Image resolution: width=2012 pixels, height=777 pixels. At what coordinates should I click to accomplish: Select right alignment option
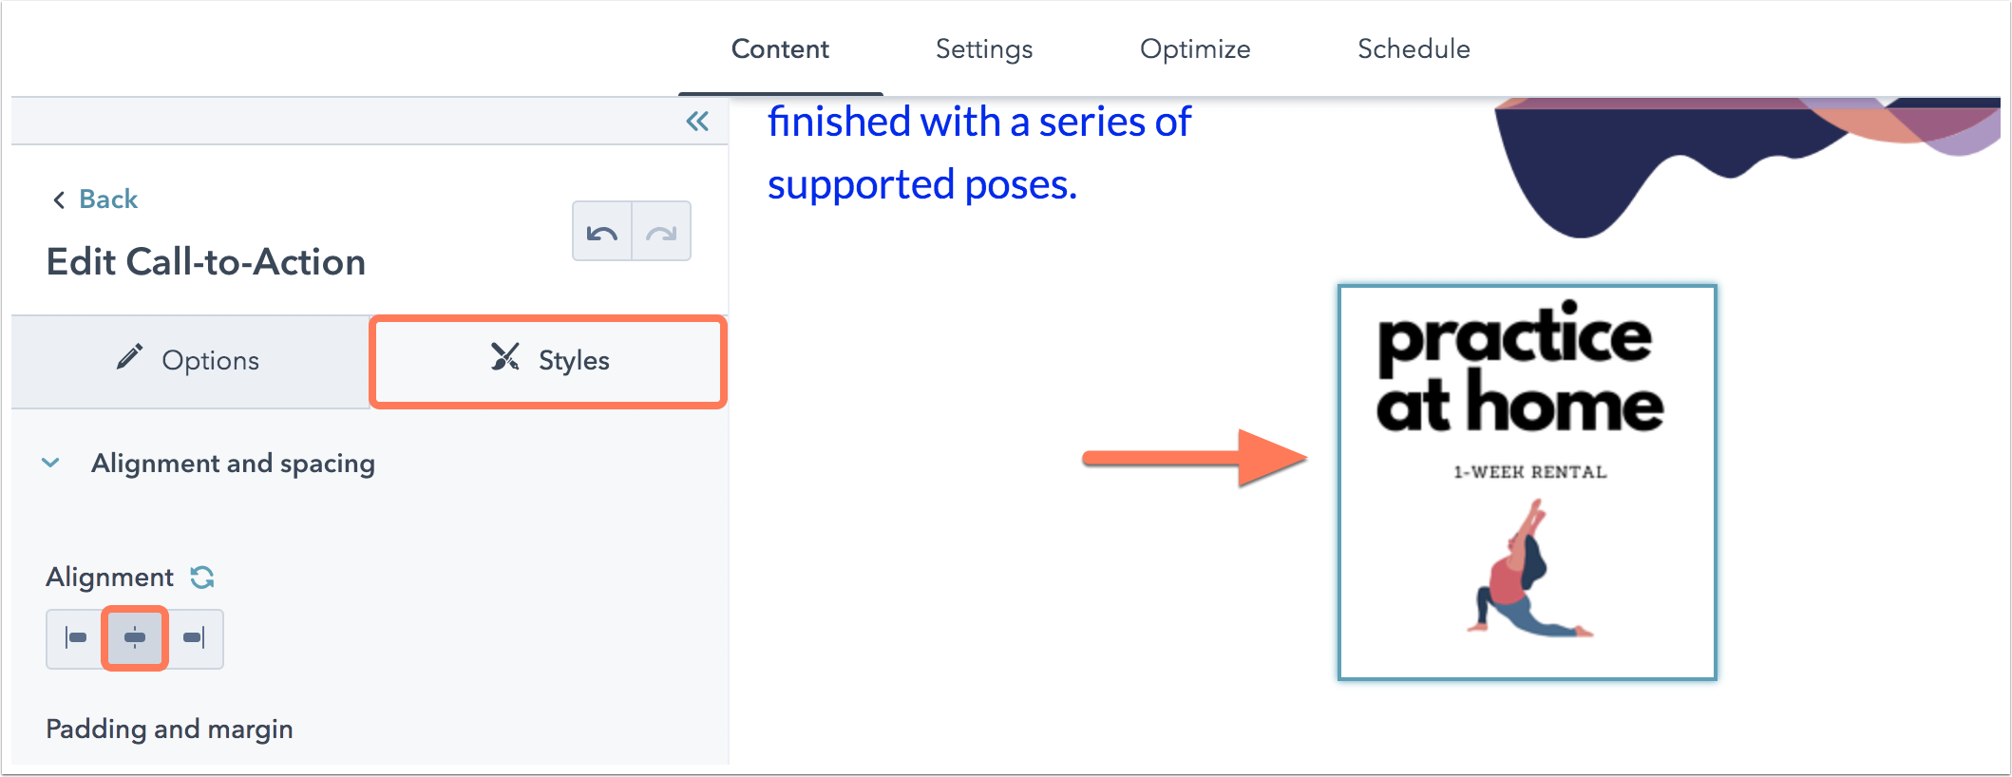(194, 638)
